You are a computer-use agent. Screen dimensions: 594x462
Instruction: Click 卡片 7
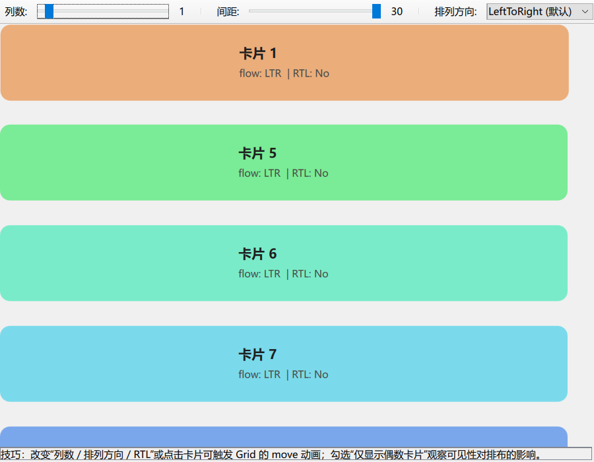pyautogui.click(x=284, y=364)
